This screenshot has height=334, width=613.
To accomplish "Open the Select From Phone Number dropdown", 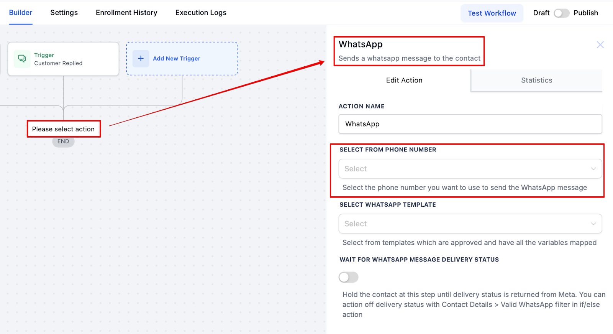I will pyautogui.click(x=470, y=169).
